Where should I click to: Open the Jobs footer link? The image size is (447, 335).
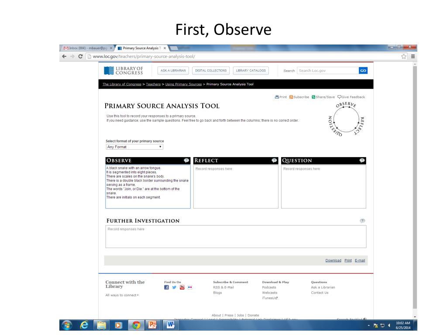click(241, 315)
